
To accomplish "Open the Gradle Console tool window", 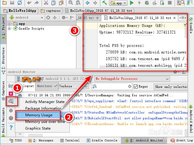I will (x=102, y=140).
